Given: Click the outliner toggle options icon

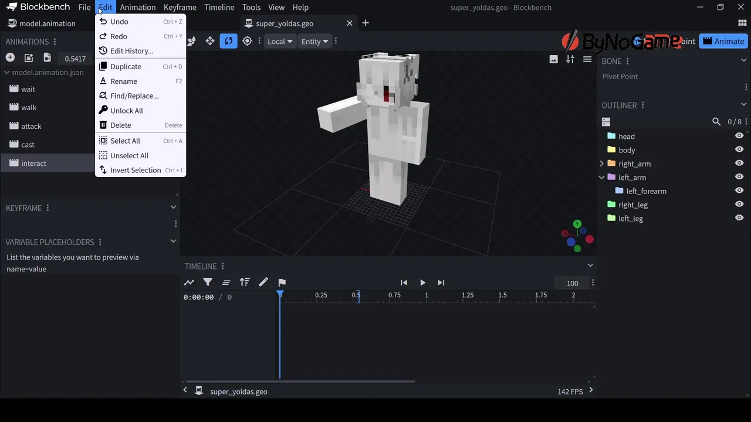Looking at the screenshot, I should pos(606,122).
